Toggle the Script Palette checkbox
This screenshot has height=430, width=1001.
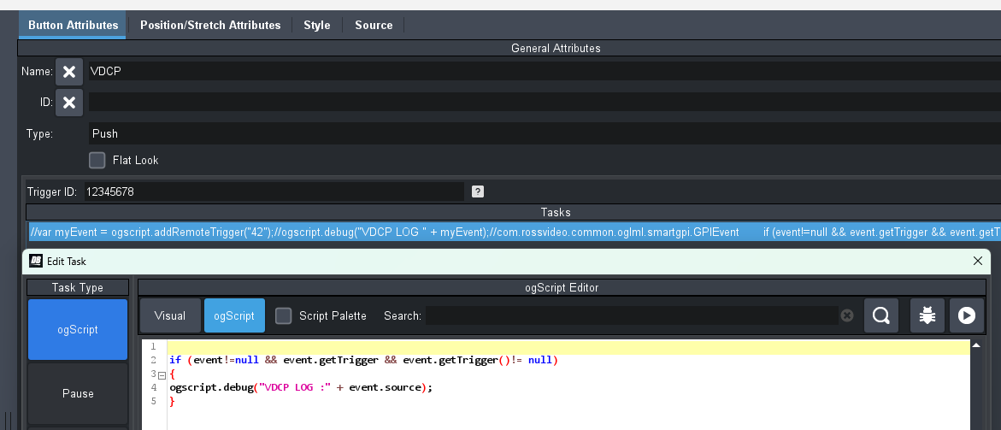[283, 315]
